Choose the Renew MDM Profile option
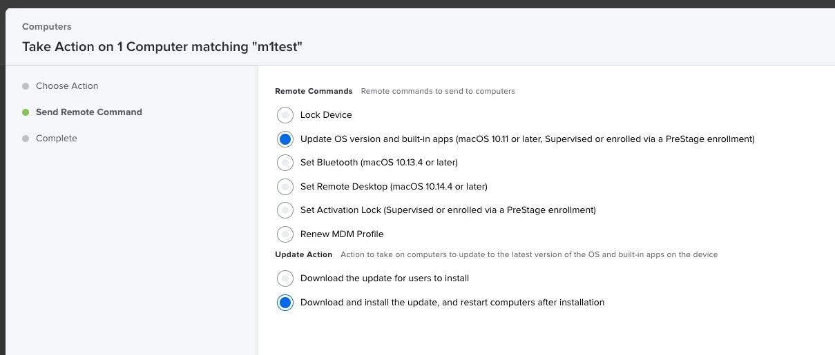This screenshot has height=355, width=835. (x=285, y=234)
